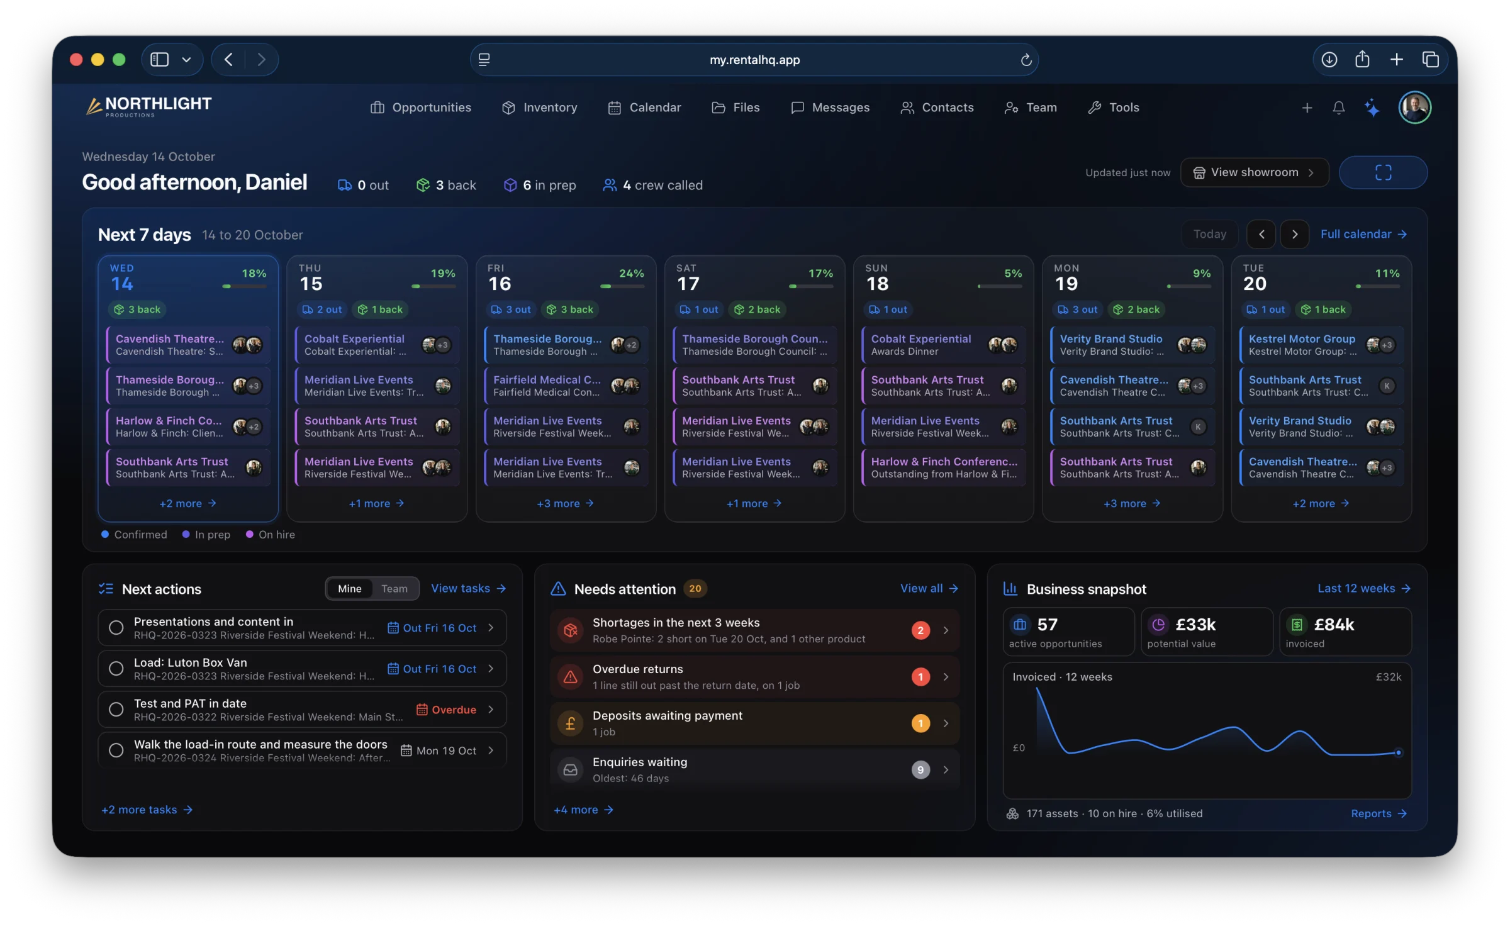
Task: Expand Deposits awaiting payment chevron
Action: coord(946,723)
